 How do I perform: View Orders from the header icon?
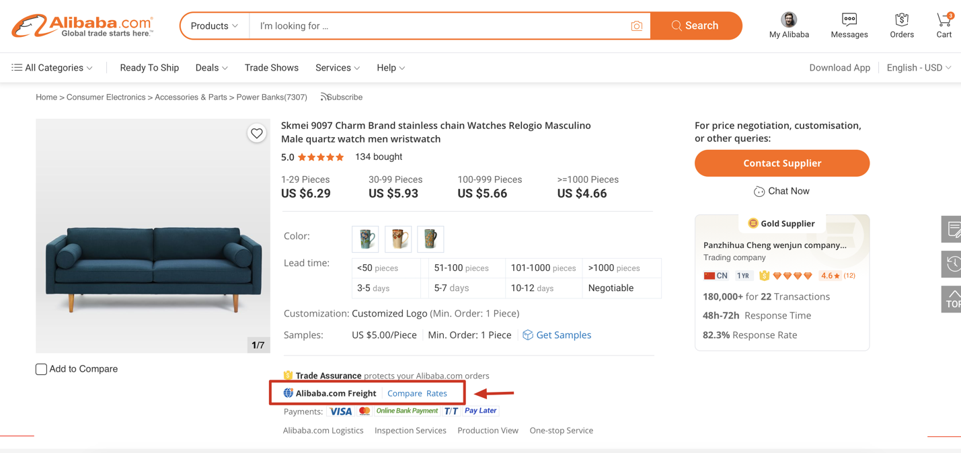pos(902,19)
